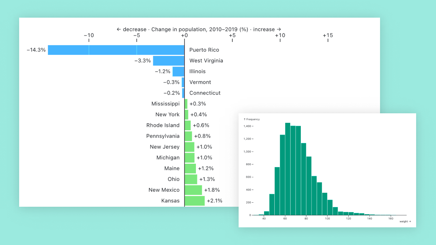Select the New York increase bar
This screenshot has width=436, height=245.
[x=187, y=114]
